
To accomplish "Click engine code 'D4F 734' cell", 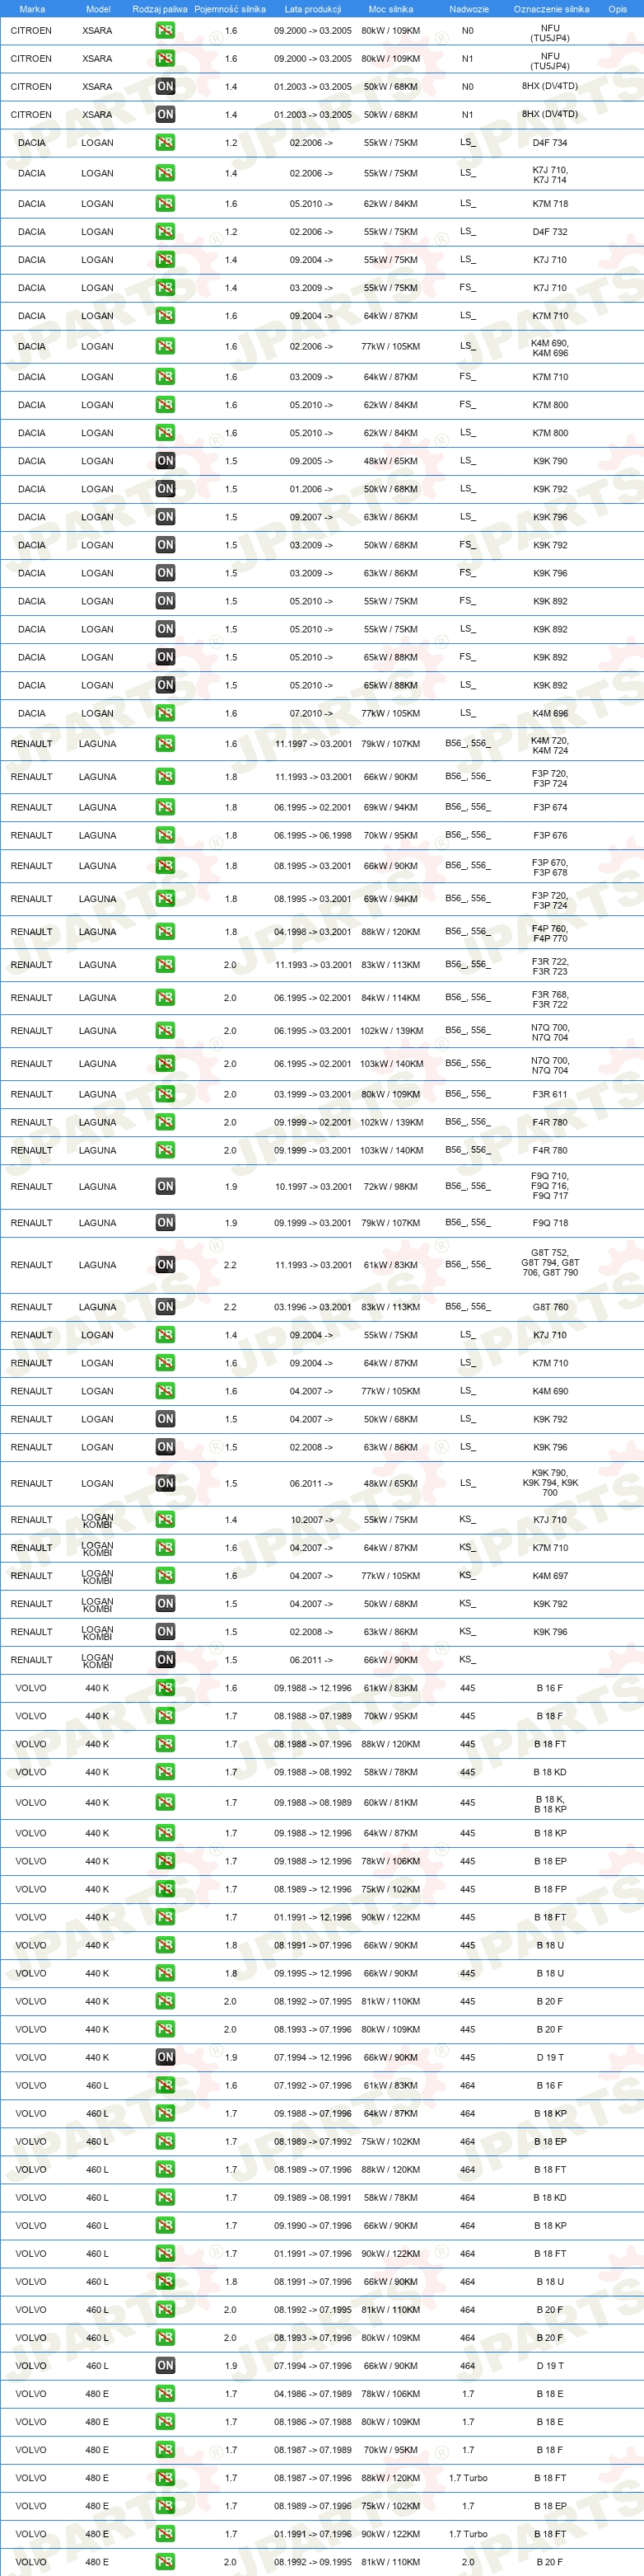I will click(x=550, y=143).
